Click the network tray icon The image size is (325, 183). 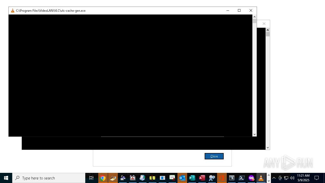tap(286, 178)
